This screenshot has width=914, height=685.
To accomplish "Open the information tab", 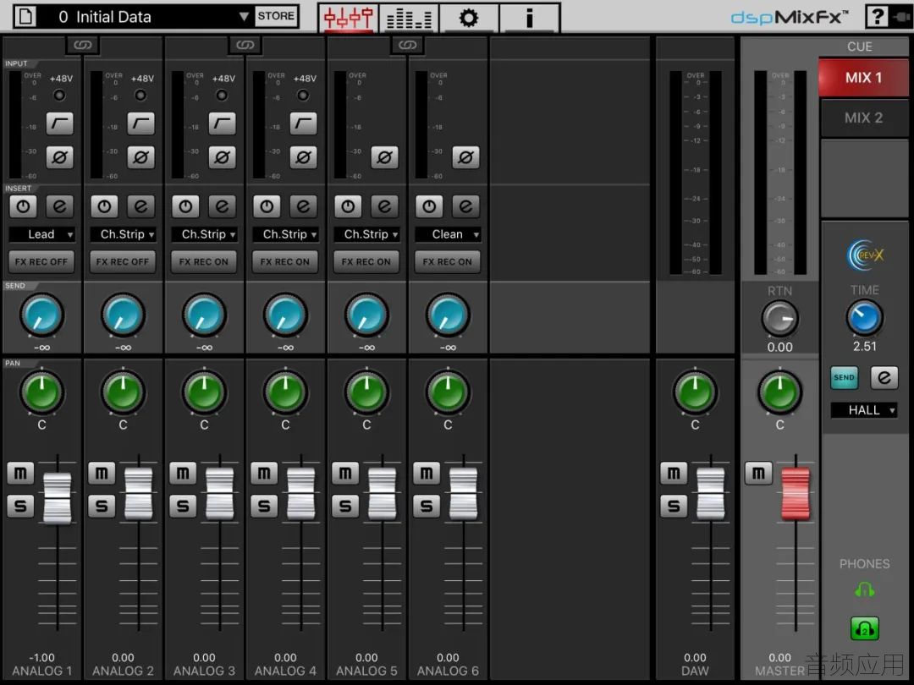I will coord(529,18).
